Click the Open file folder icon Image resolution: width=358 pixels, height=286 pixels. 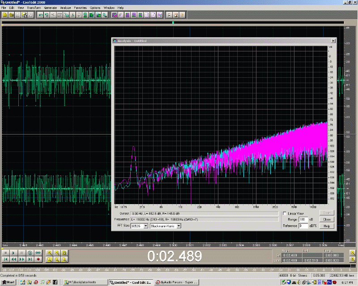(x=11, y=15)
